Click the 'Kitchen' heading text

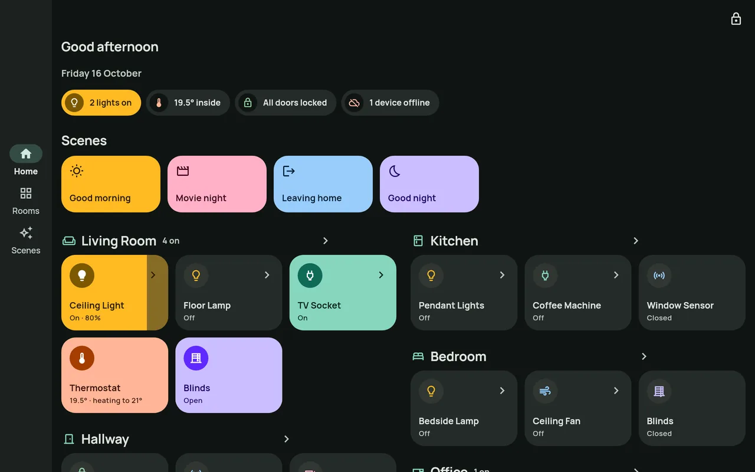(454, 241)
